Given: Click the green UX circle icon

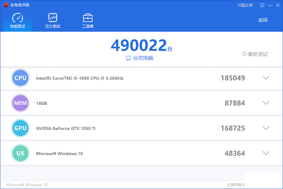Looking at the screenshot, I should [20, 153].
